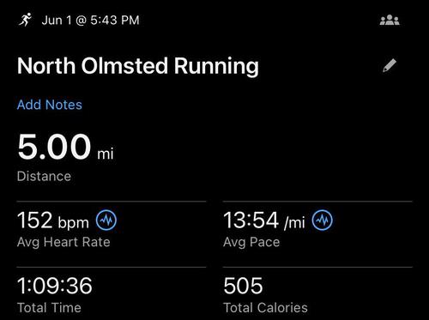The height and width of the screenshot is (320, 429).
Task: Tap the Avg Pace label
Action: click(251, 243)
